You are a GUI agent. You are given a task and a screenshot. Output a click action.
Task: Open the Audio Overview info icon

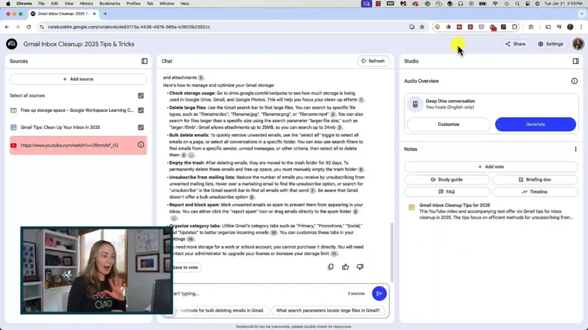[x=575, y=81]
